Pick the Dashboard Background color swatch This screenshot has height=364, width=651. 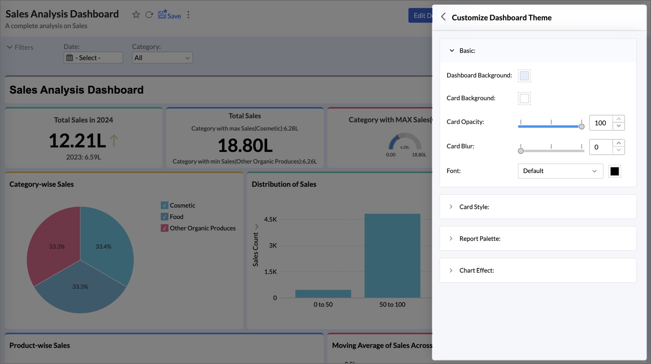(x=524, y=76)
